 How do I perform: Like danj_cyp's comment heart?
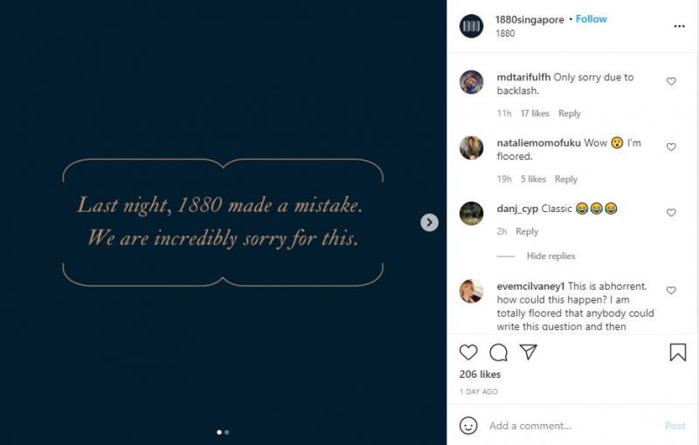[x=671, y=213]
